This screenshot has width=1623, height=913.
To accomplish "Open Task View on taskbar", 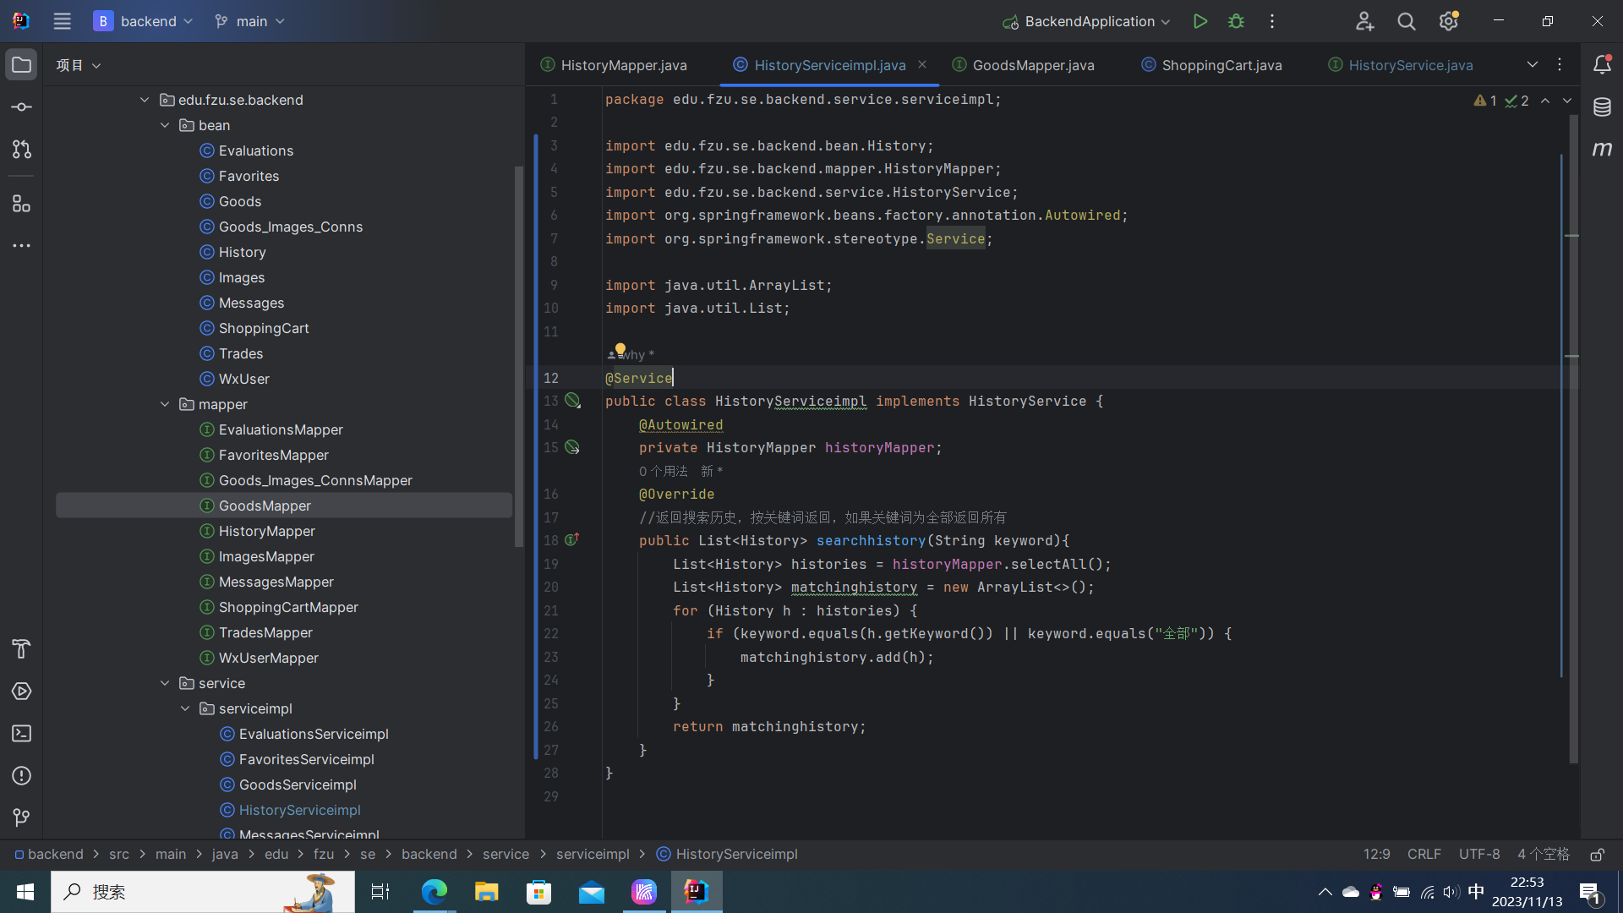I will pyautogui.click(x=380, y=892).
